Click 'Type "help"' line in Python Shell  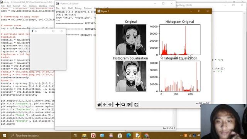(76, 18)
